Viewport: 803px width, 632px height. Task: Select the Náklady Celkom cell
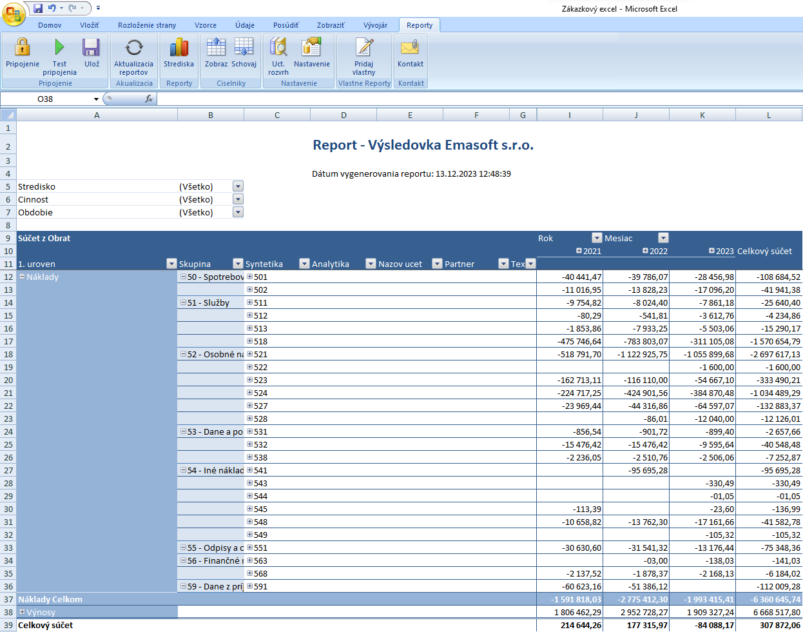pos(97,599)
